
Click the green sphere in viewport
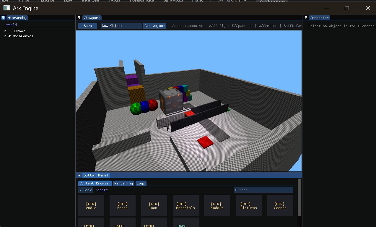(x=136, y=108)
